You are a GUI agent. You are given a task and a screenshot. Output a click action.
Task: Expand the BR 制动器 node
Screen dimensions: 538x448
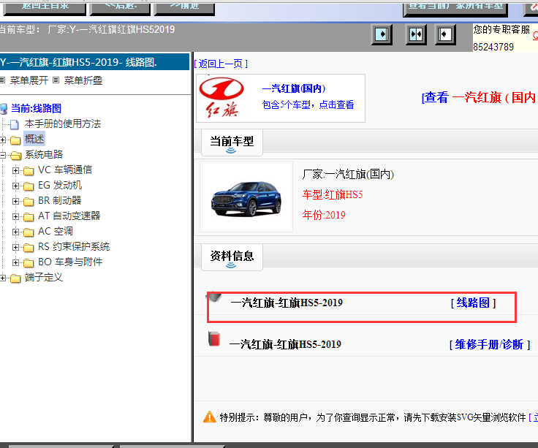click(15, 202)
